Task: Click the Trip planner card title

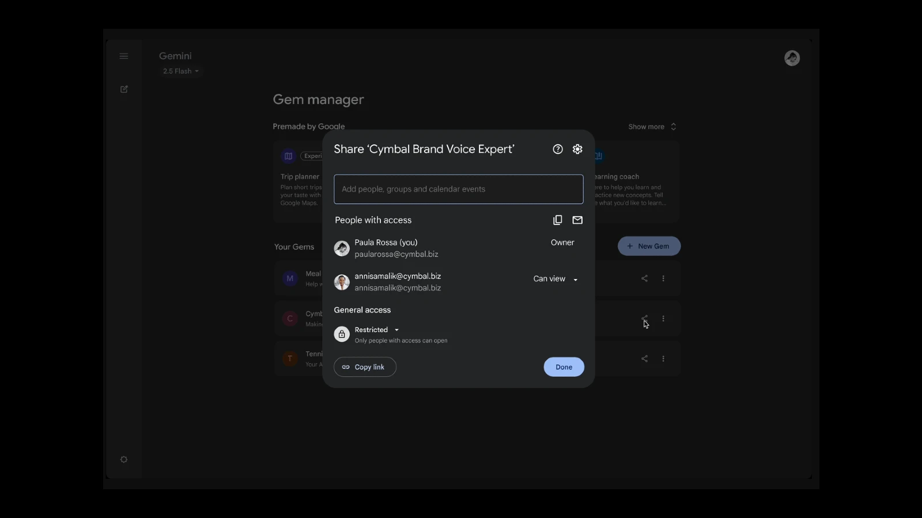Action: click(x=300, y=177)
